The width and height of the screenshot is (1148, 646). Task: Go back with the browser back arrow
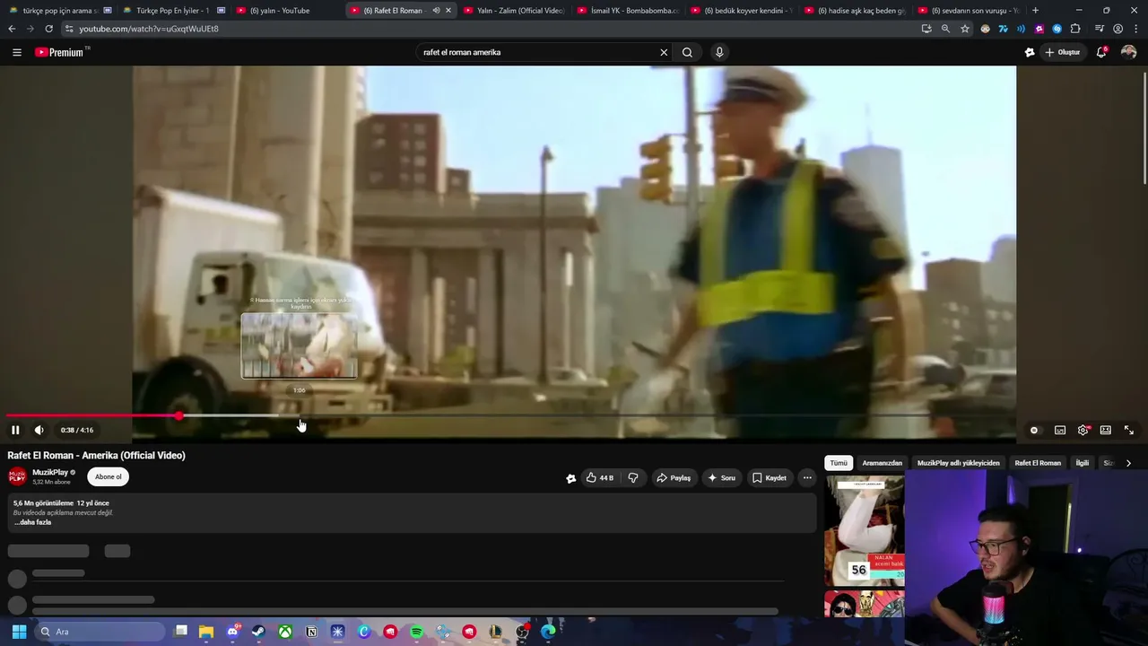click(x=12, y=29)
